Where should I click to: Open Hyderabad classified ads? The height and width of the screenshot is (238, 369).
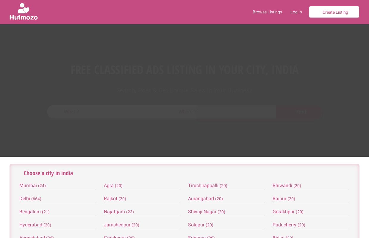click(x=31, y=225)
